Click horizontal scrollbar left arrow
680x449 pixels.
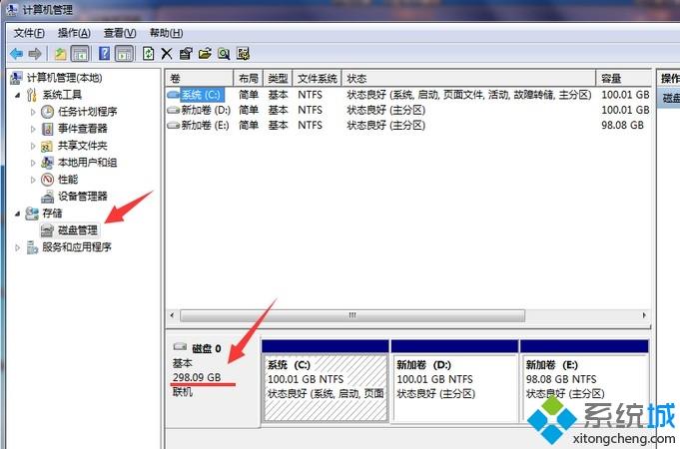click(x=172, y=315)
